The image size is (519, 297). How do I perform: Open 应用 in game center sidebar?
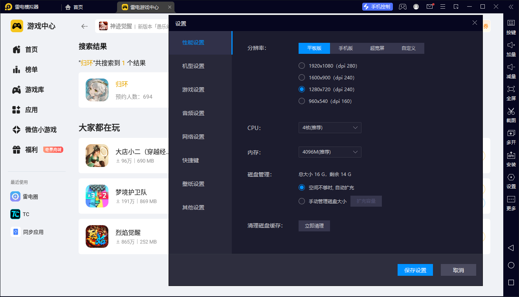(x=26, y=110)
